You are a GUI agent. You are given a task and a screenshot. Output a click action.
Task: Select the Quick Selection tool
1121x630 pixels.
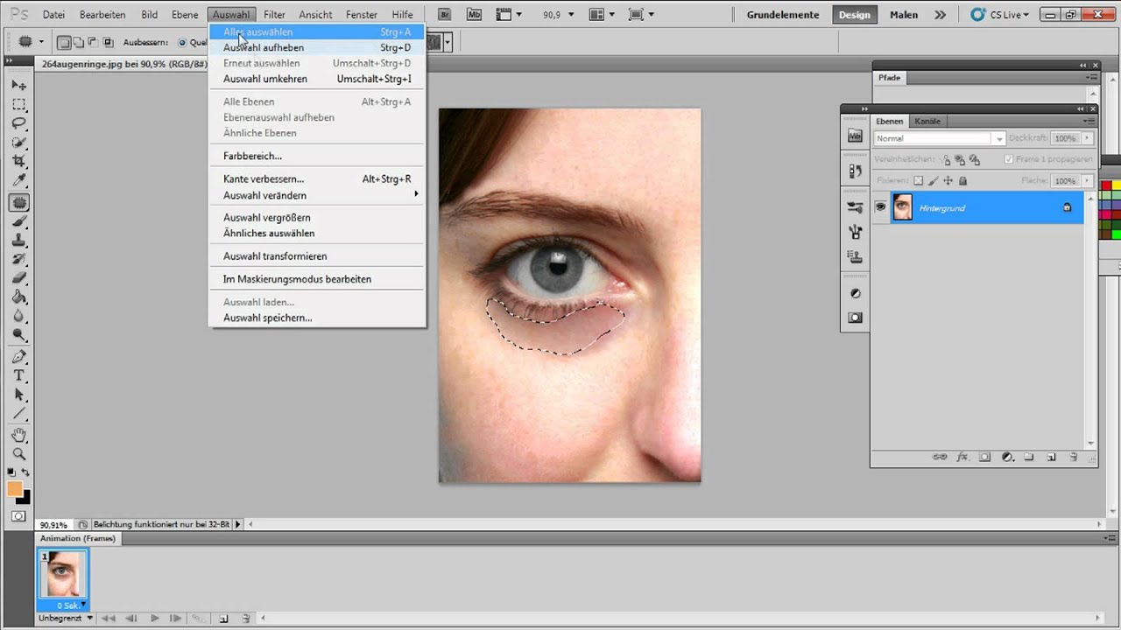click(18, 143)
